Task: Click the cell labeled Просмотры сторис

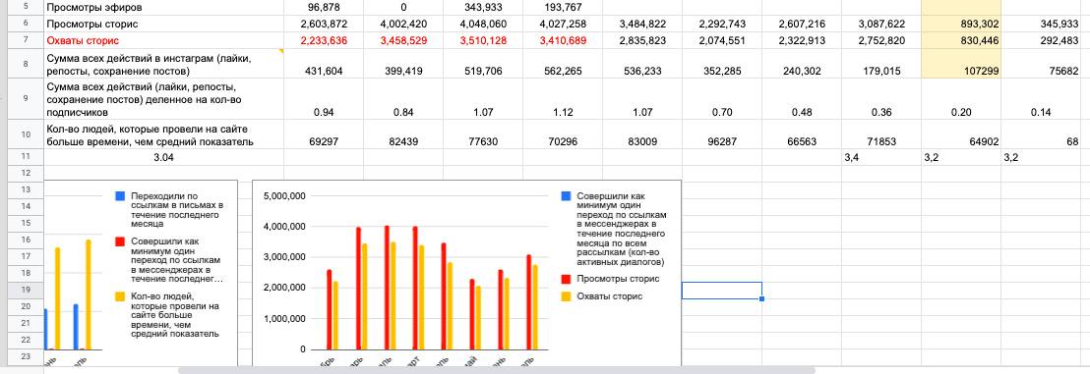Action: coord(164,24)
